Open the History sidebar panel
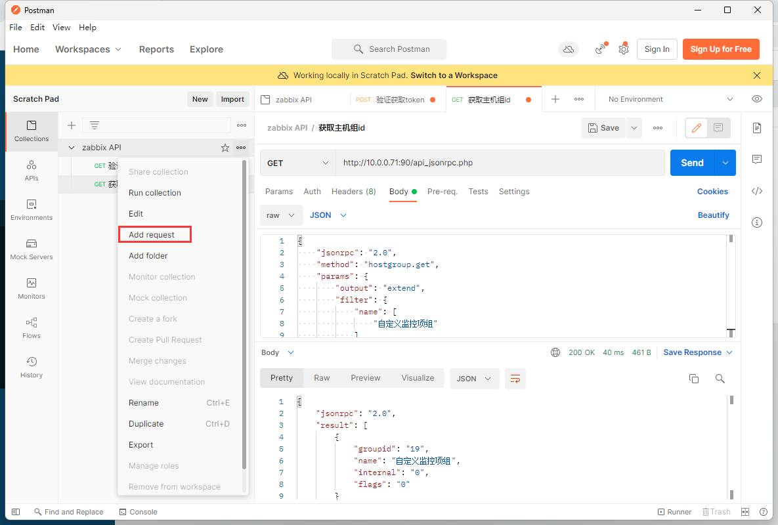778x525 pixels. (x=32, y=367)
